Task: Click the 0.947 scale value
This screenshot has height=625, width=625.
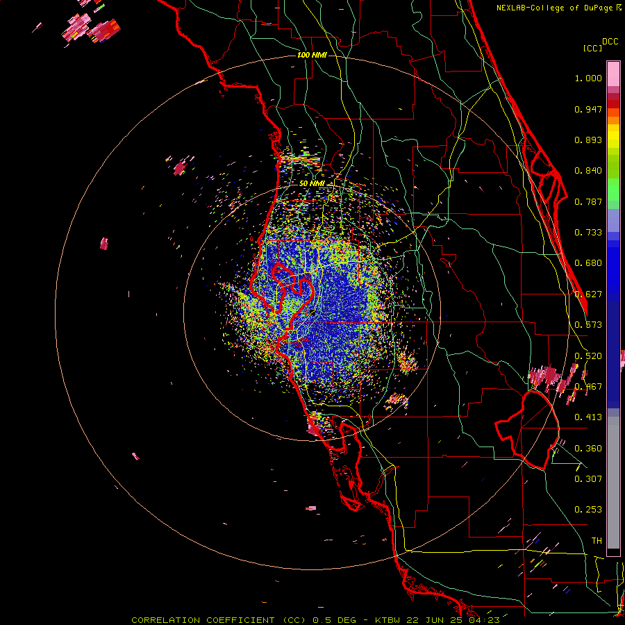Action: 588,109
